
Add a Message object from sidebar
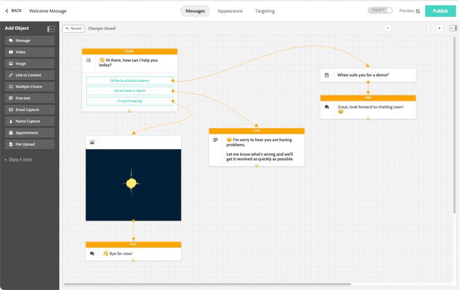point(29,40)
